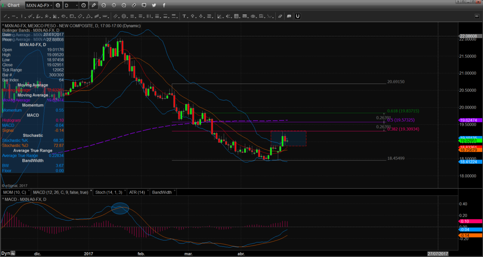The height and width of the screenshot is (257, 483).
Task: Select the horizontal line tool
Action: pyautogui.click(x=14, y=17)
